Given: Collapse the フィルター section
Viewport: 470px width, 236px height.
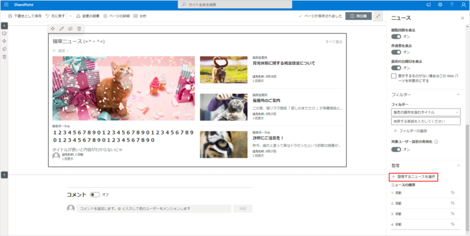Looking at the screenshot, I should coord(458,94).
